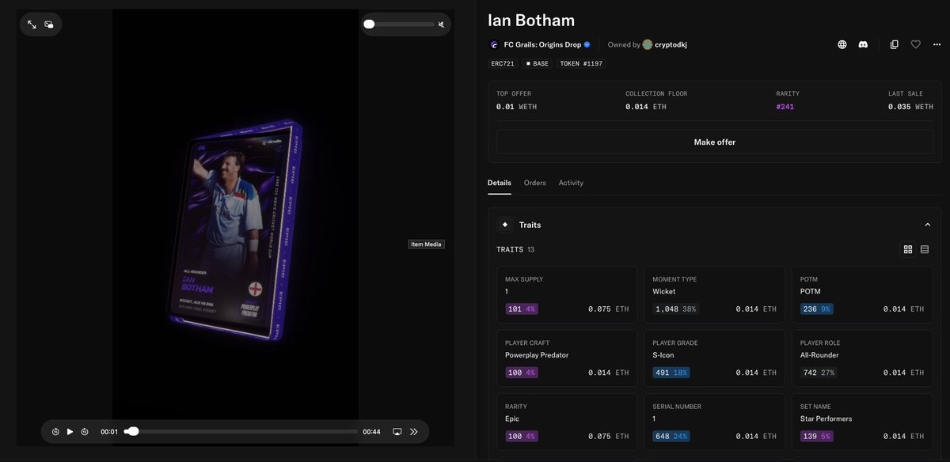Click the BASE chain badge

537,63
